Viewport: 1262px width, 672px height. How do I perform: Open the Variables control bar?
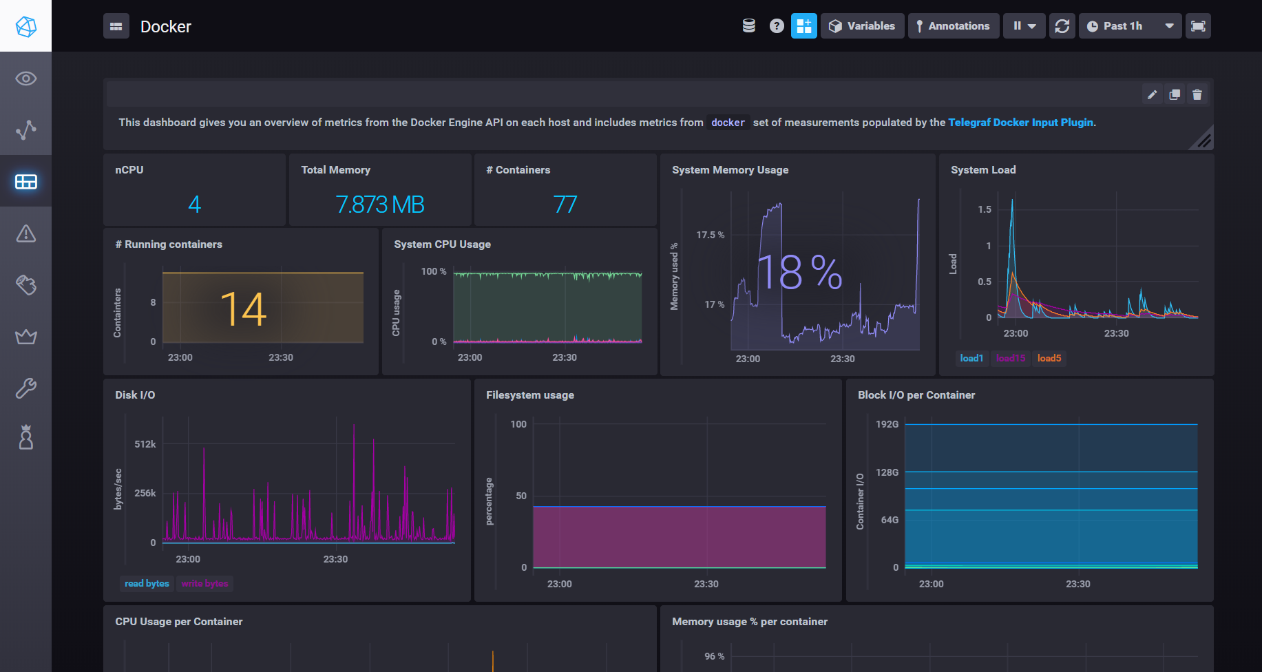[x=862, y=26]
